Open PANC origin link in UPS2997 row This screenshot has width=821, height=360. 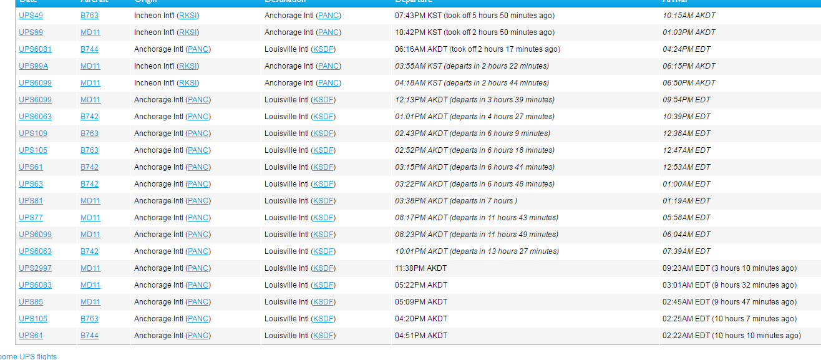[198, 268]
